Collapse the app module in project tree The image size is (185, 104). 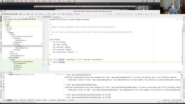click(x=4, y=25)
